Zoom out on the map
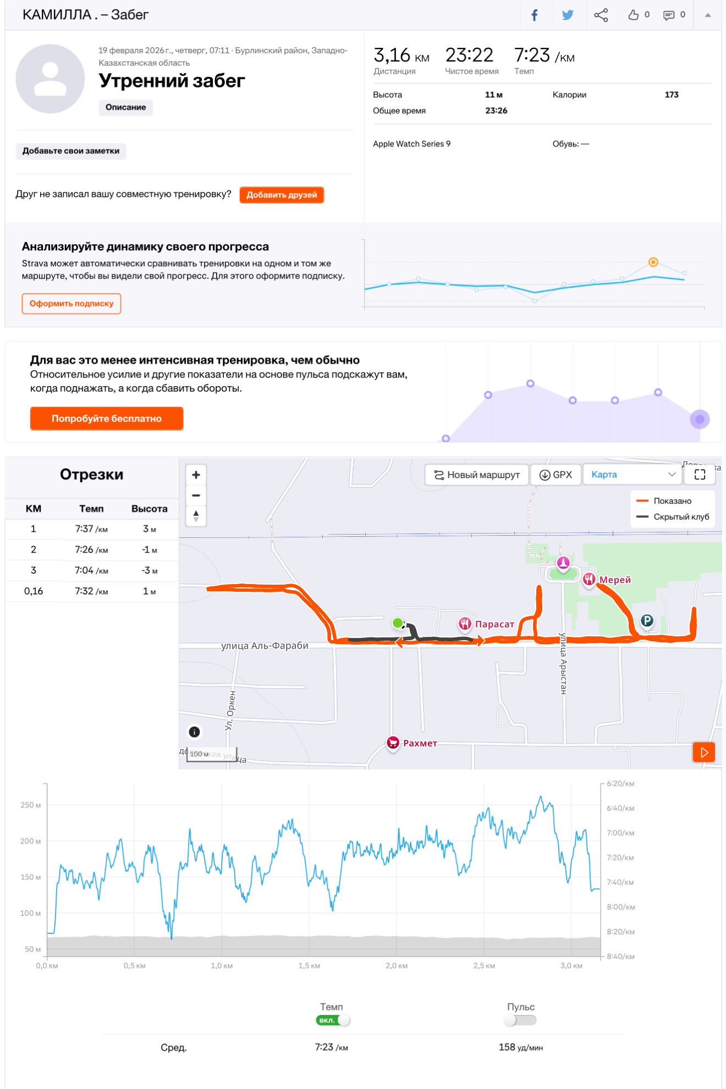726x1089 pixels. [196, 496]
